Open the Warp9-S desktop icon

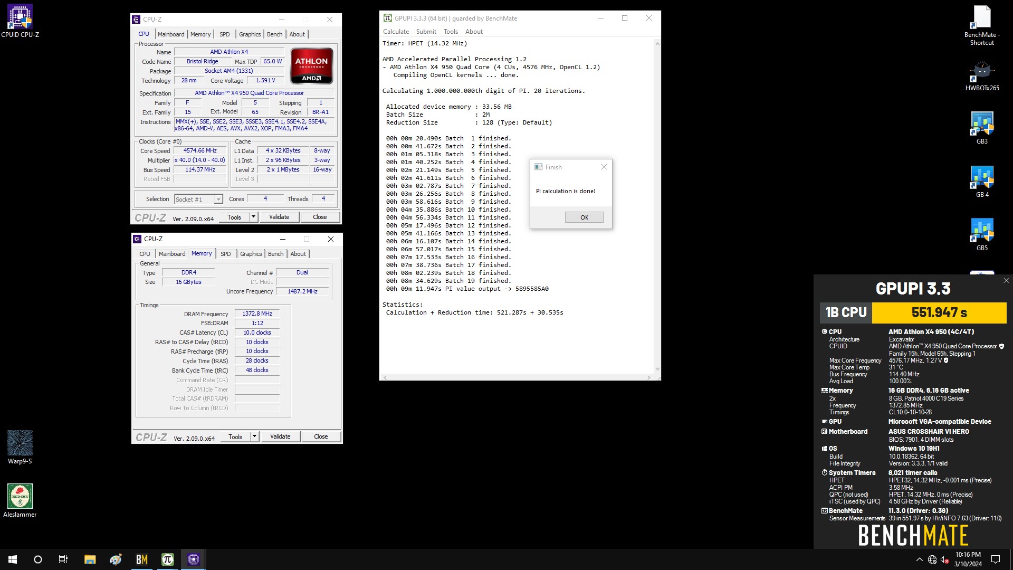(x=20, y=447)
